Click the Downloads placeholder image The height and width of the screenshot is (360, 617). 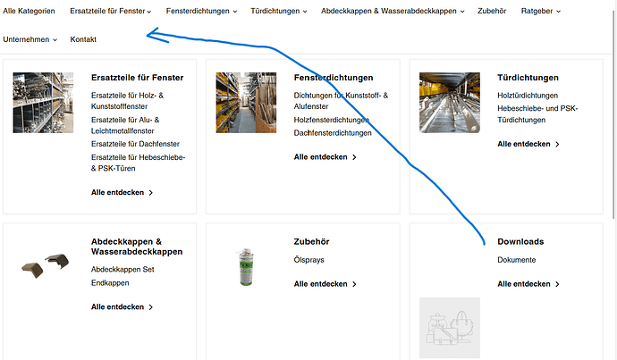point(450,328)
